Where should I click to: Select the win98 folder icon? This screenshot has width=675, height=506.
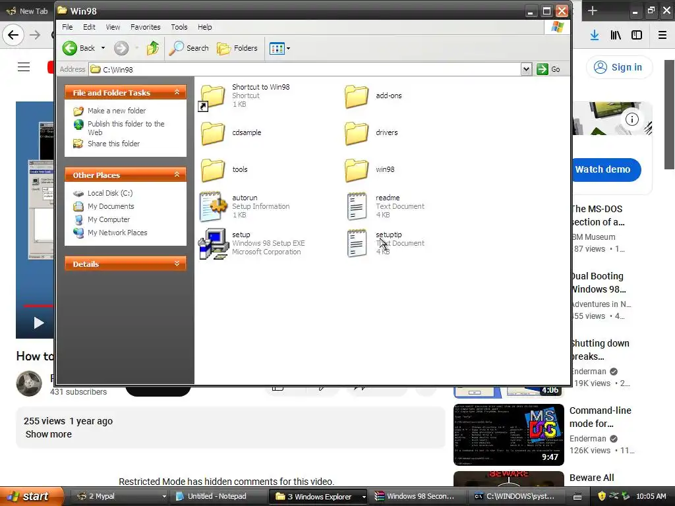pos(357,169)
